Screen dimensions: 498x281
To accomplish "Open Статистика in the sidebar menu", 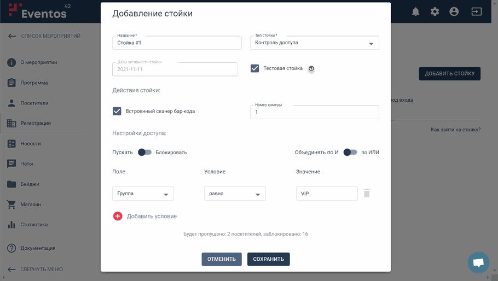I will [x=34, y=225].
